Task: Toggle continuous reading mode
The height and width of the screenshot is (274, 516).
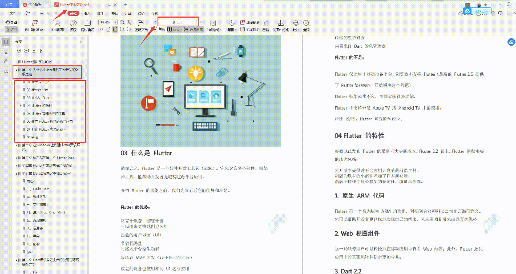Action: [x=193, y=29]
